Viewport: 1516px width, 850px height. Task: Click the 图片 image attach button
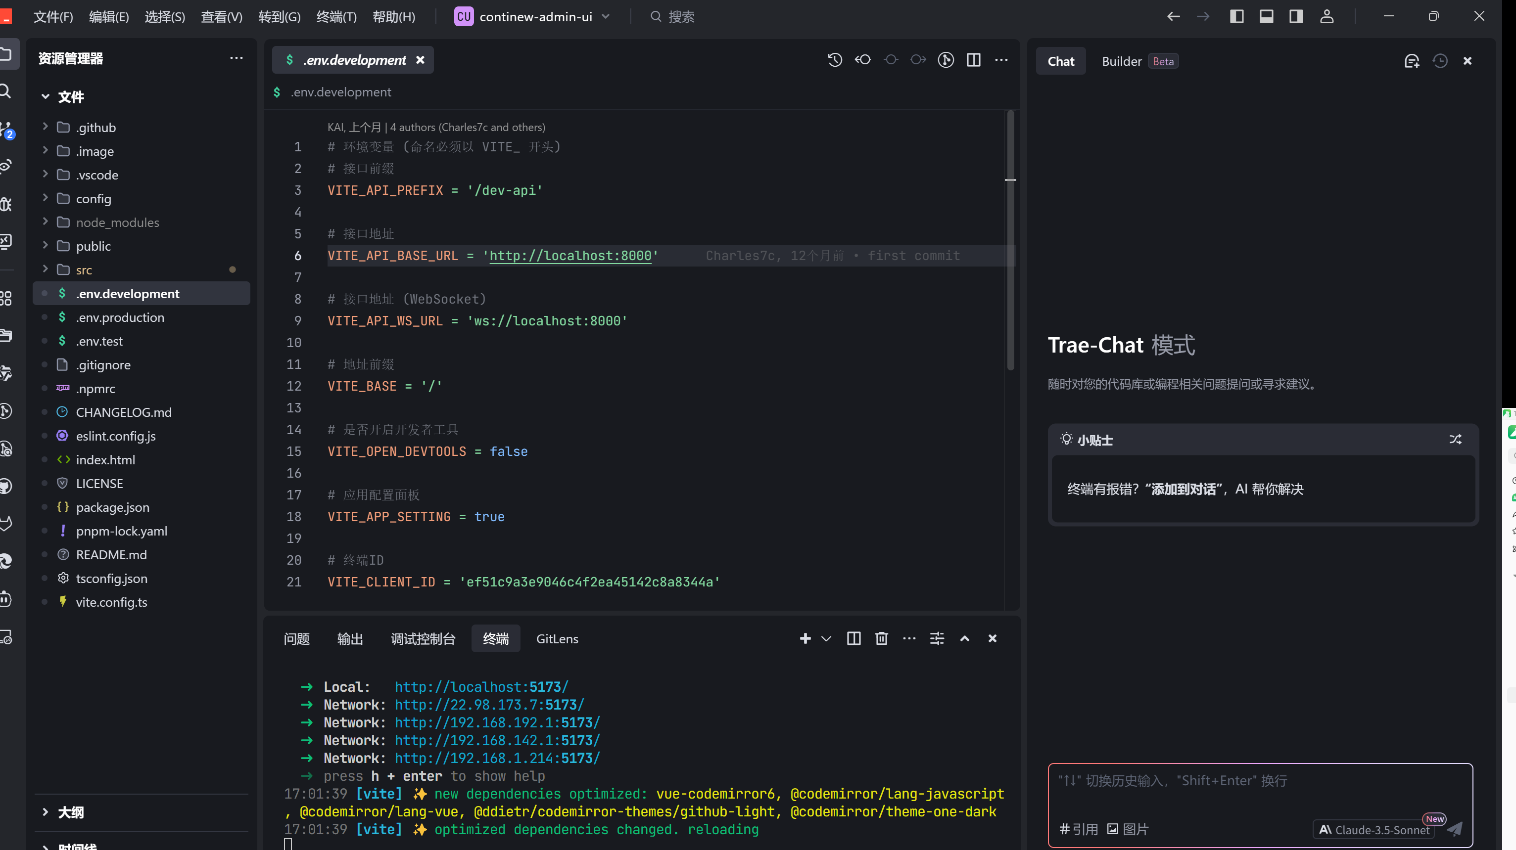(1128, 829)
